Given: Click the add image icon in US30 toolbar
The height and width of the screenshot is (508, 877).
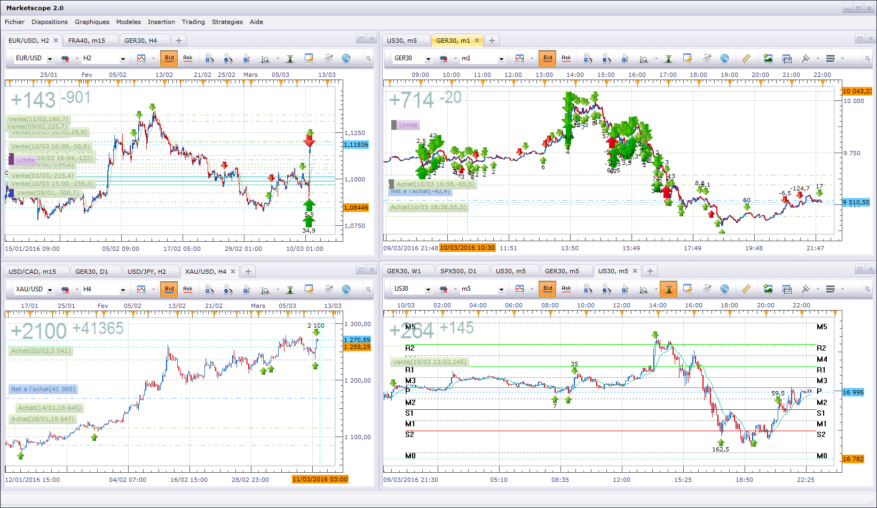Looking at the screenshot, I should point(768,289).
